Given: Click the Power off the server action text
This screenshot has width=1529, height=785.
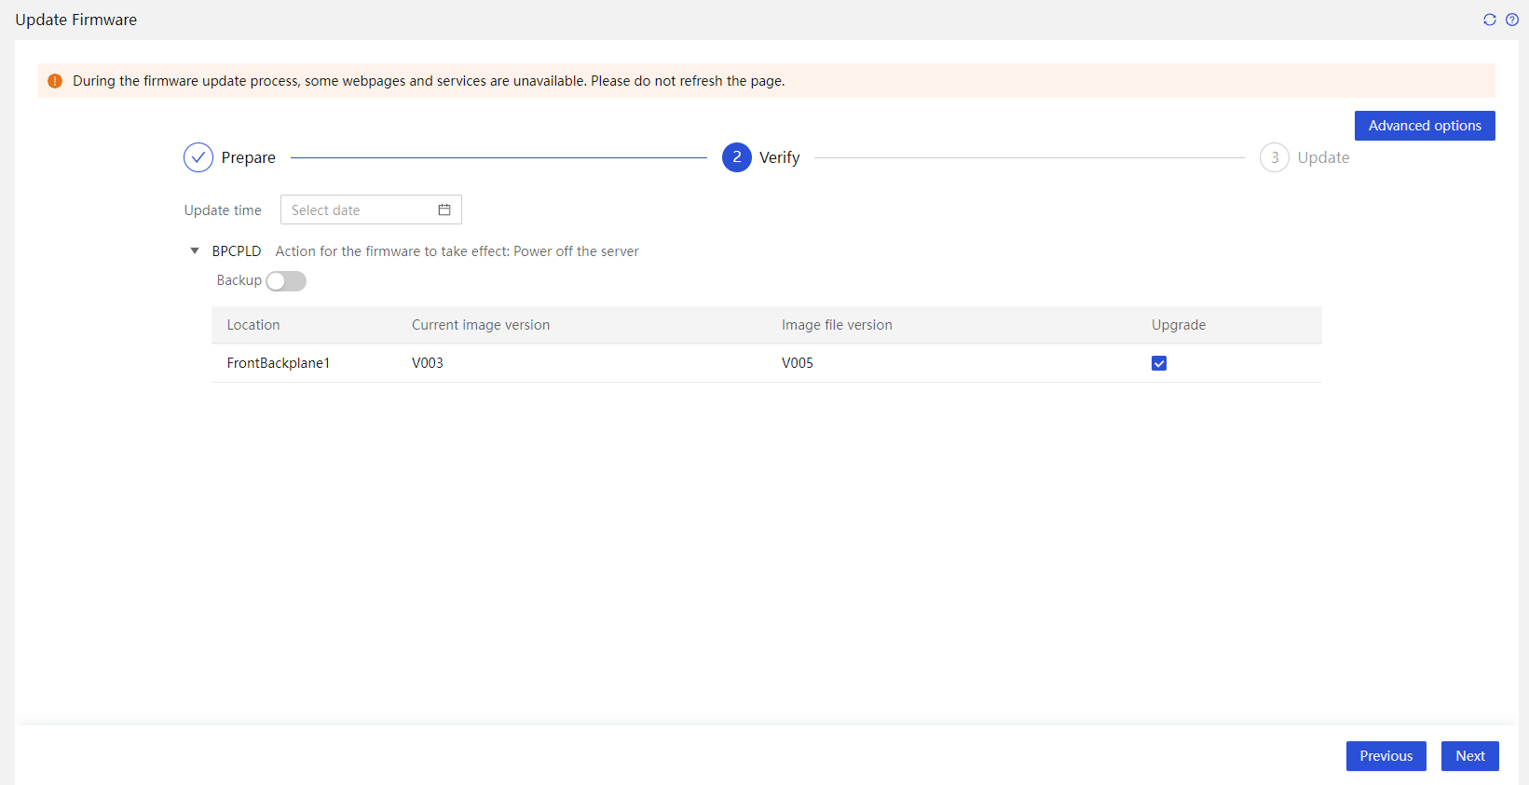Looking at the screenshot, I should click(x=576, y=251).
